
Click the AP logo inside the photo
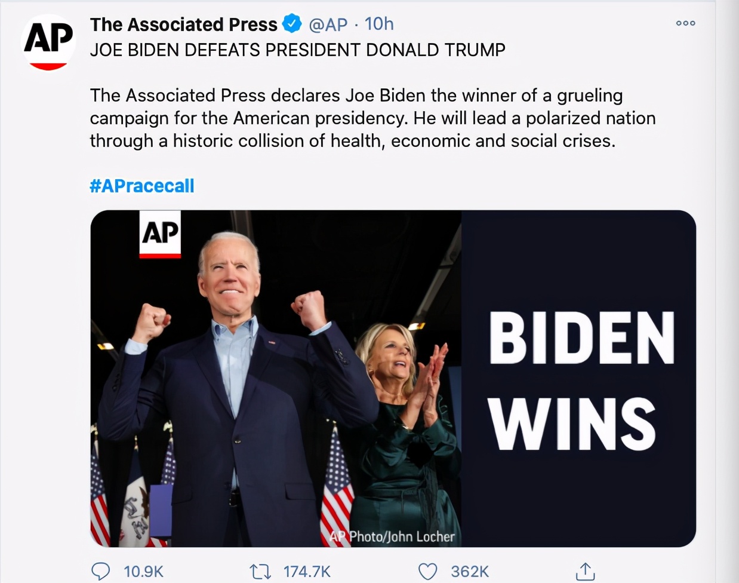pos(160,234)
